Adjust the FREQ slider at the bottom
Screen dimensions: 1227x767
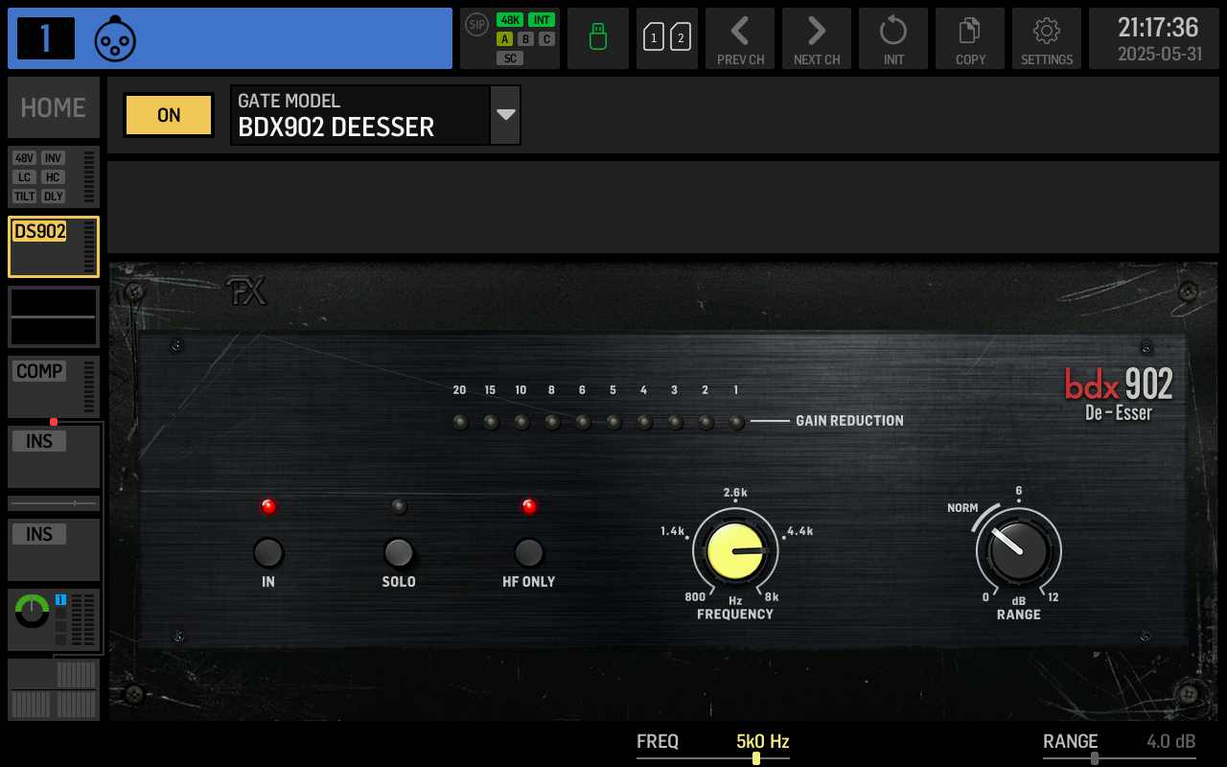tap(755, 757)
